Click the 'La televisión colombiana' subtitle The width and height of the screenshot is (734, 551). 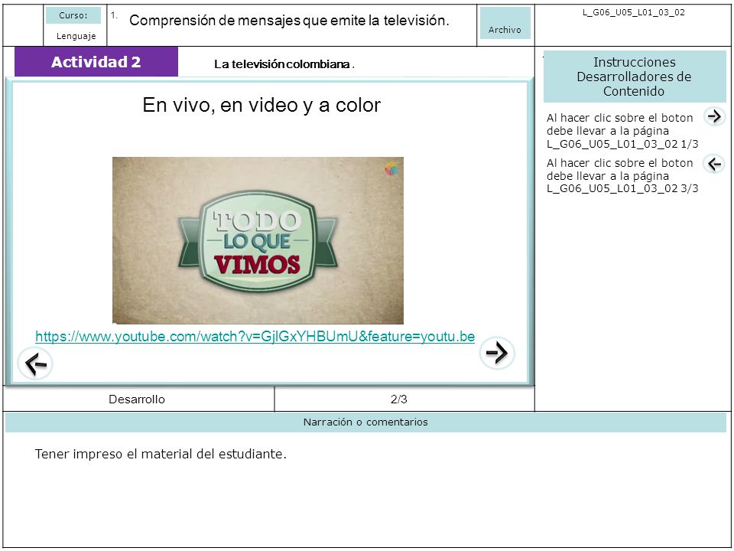click(x=284, y=64)
